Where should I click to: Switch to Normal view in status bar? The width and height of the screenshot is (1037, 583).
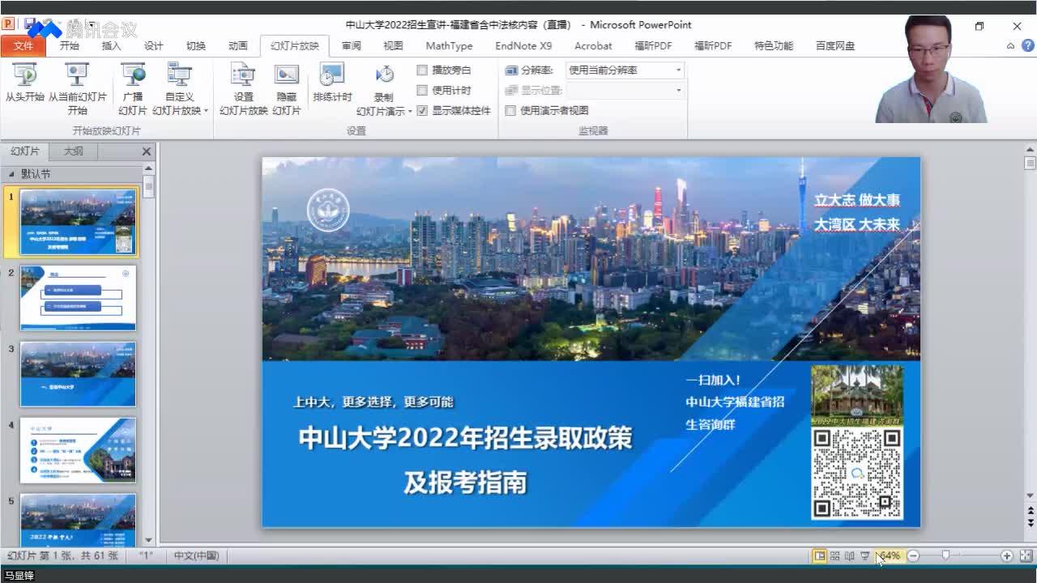(x=820, y=556)
